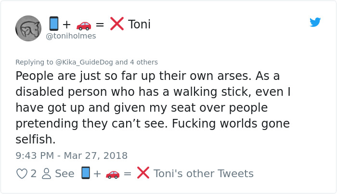Open the profile avatar picture

click(28, 28)
